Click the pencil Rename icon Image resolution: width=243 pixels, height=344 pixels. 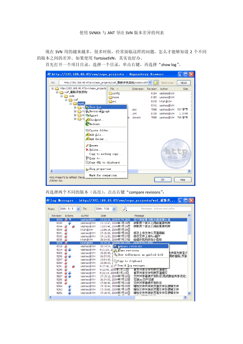pyautogui.click(x=87, y=145)
